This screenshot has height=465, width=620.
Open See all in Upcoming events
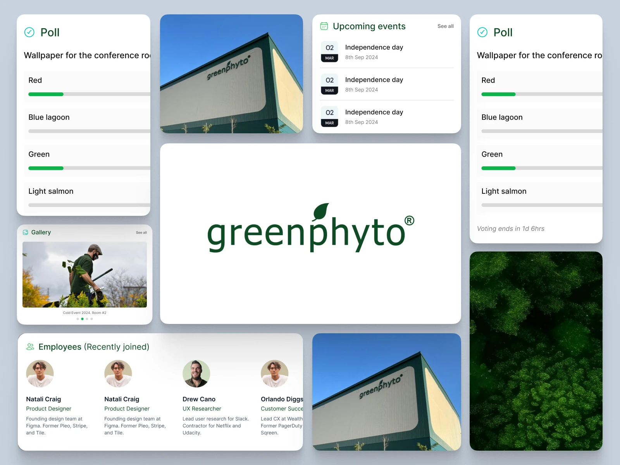click(x=446, y=26)
